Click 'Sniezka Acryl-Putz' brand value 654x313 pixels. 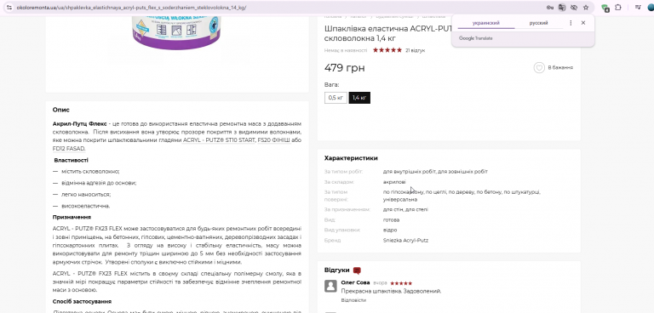[x=405, y=241]
